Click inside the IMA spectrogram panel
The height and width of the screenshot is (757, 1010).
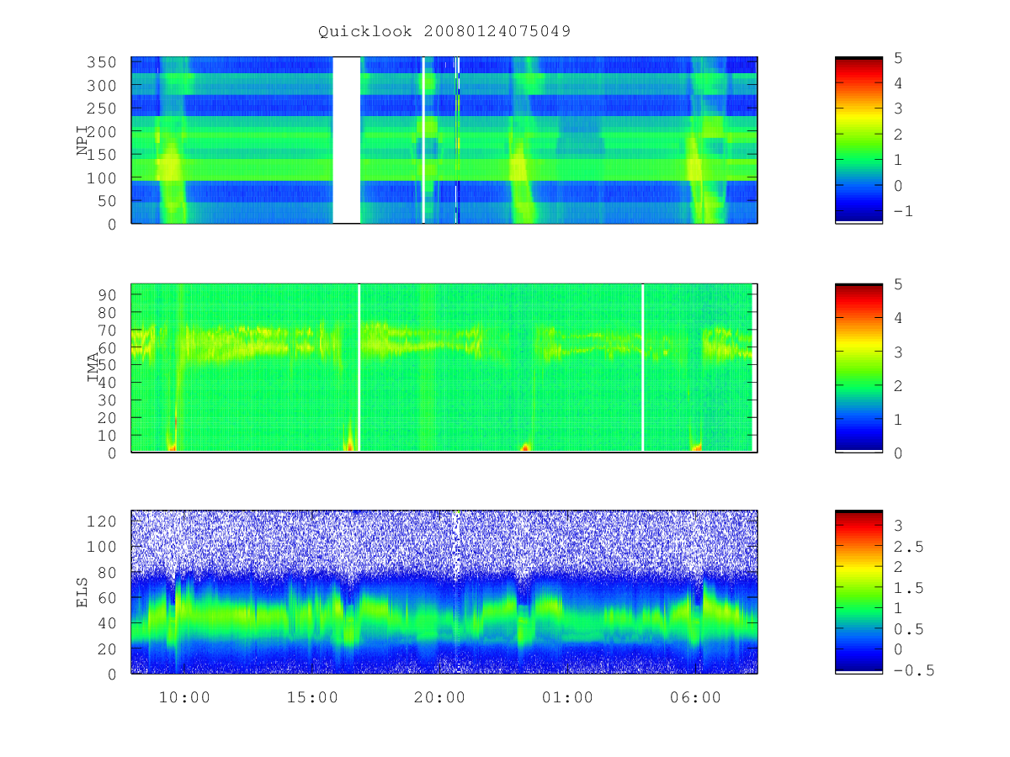[444, 368]
